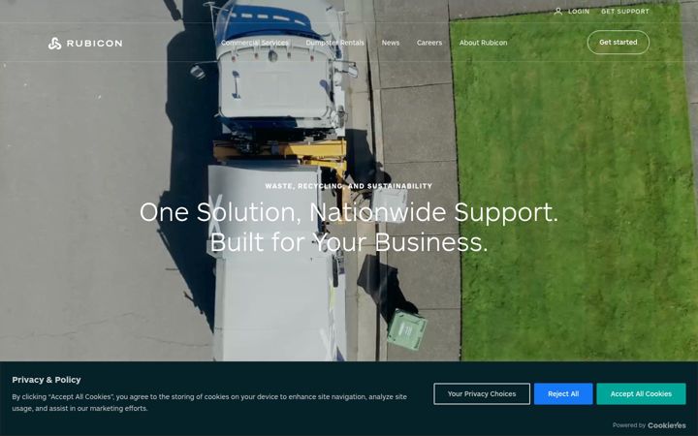Open About Rubicon menu
Screen dimensions: 698x436
pyautogui.click(x=483, y=43)
